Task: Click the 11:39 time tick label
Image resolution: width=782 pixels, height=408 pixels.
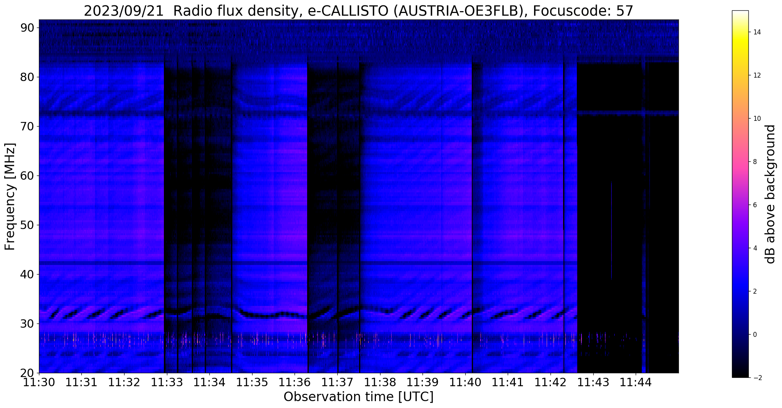Action: (423, 382)
